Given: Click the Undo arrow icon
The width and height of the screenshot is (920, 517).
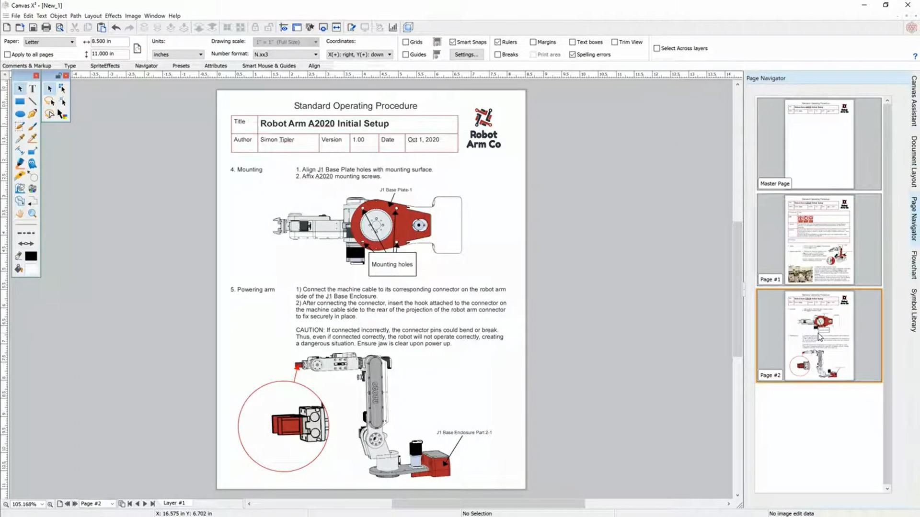Looking at the screenshot, I should tap(116, 27).
